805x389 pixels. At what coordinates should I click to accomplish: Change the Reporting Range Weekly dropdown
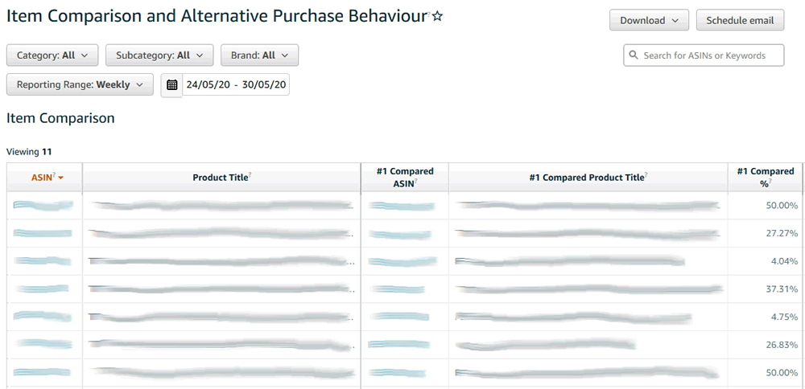pos(80,84)
